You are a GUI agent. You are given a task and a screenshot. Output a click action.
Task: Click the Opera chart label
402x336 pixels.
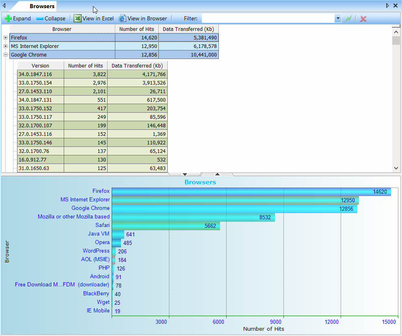pyautogui.click(x=102, y=242)
